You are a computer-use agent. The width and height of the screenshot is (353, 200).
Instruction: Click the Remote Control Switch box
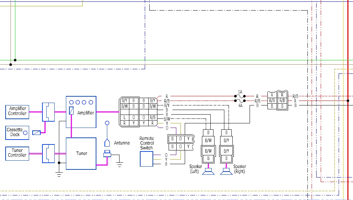pos(147,159)
